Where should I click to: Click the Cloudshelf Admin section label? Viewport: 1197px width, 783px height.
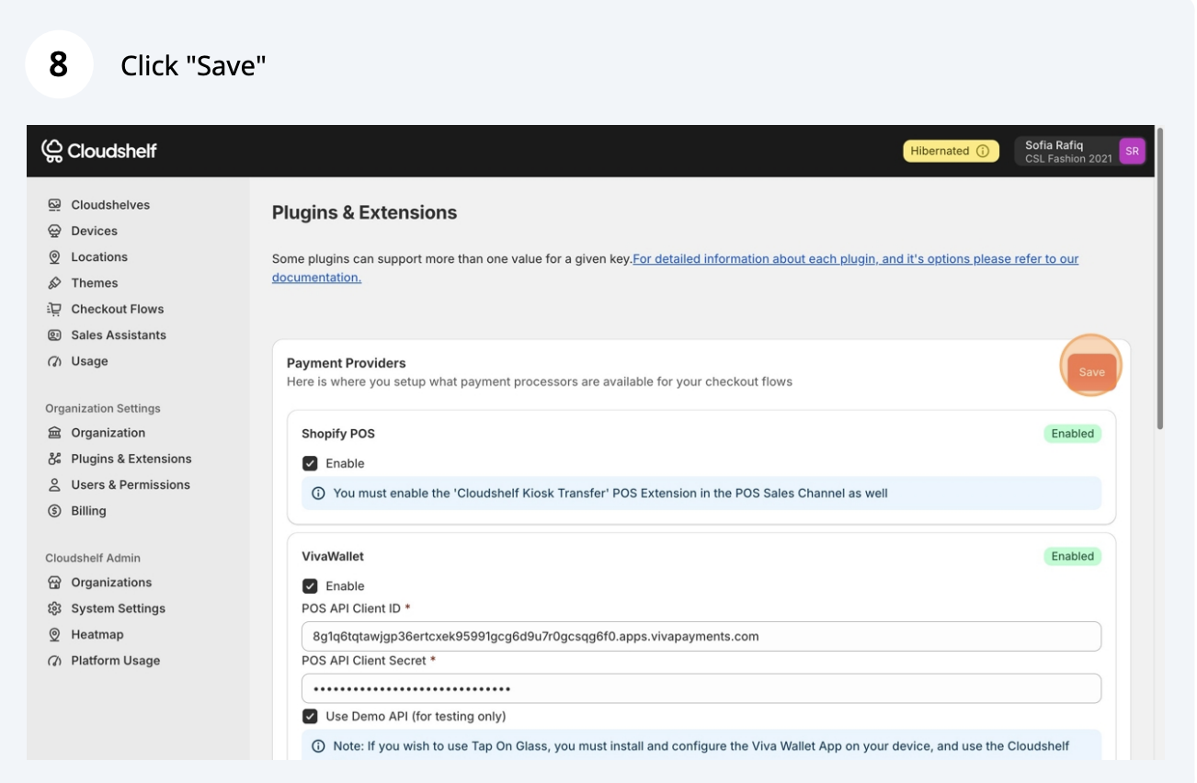tap(93, 558)
